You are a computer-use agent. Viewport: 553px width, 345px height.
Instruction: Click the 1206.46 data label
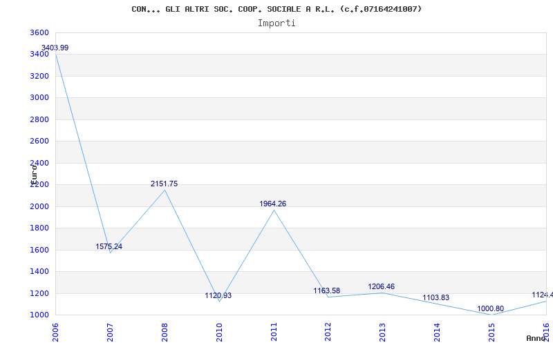pos(381,286)
